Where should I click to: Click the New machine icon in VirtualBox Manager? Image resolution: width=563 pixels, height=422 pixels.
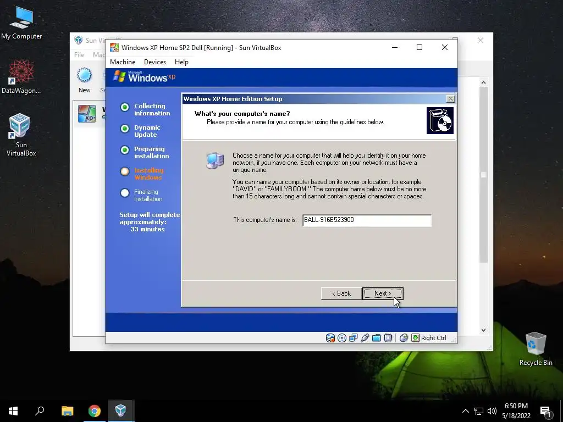(x=84, y=76)
